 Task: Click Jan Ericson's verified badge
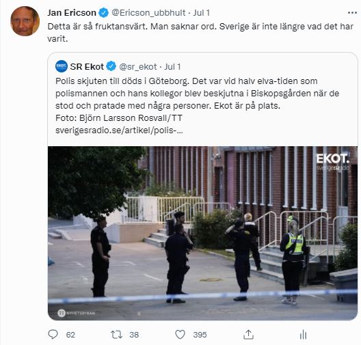tap(104, 13)
